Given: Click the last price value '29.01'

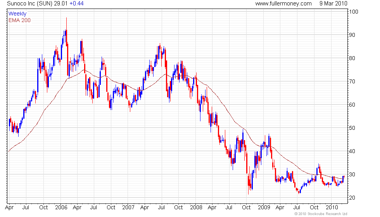Looking at the screenshot, I should [x=61, y=3].
